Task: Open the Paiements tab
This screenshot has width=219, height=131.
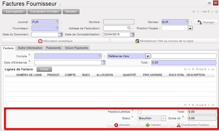Action: tap(54, 48)
